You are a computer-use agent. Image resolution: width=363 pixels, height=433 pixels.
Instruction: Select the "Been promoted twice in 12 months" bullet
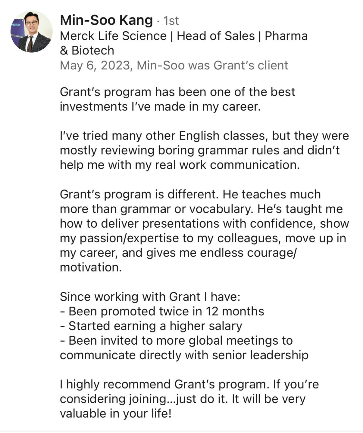pos(162,311)
